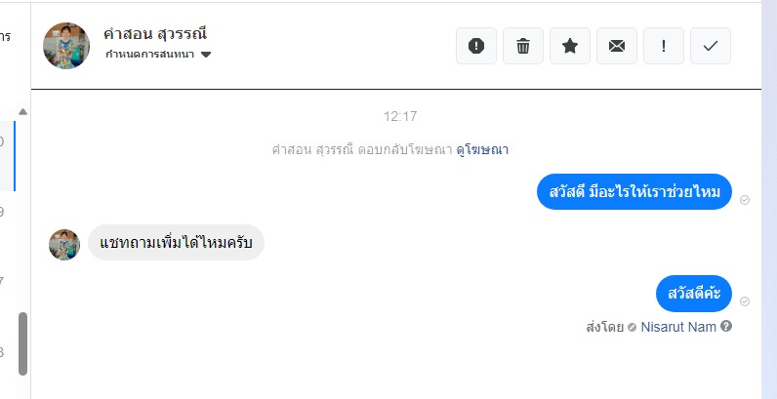
Task: Select incoming message แชทถามเพิ่มได้ไหมครับ
Action: [176, 243]
